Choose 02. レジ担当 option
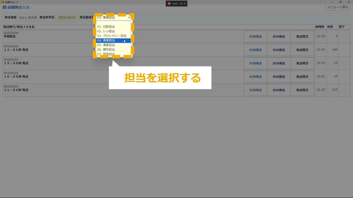The height and width of the screenshot is (198, 353). [106, 31]
